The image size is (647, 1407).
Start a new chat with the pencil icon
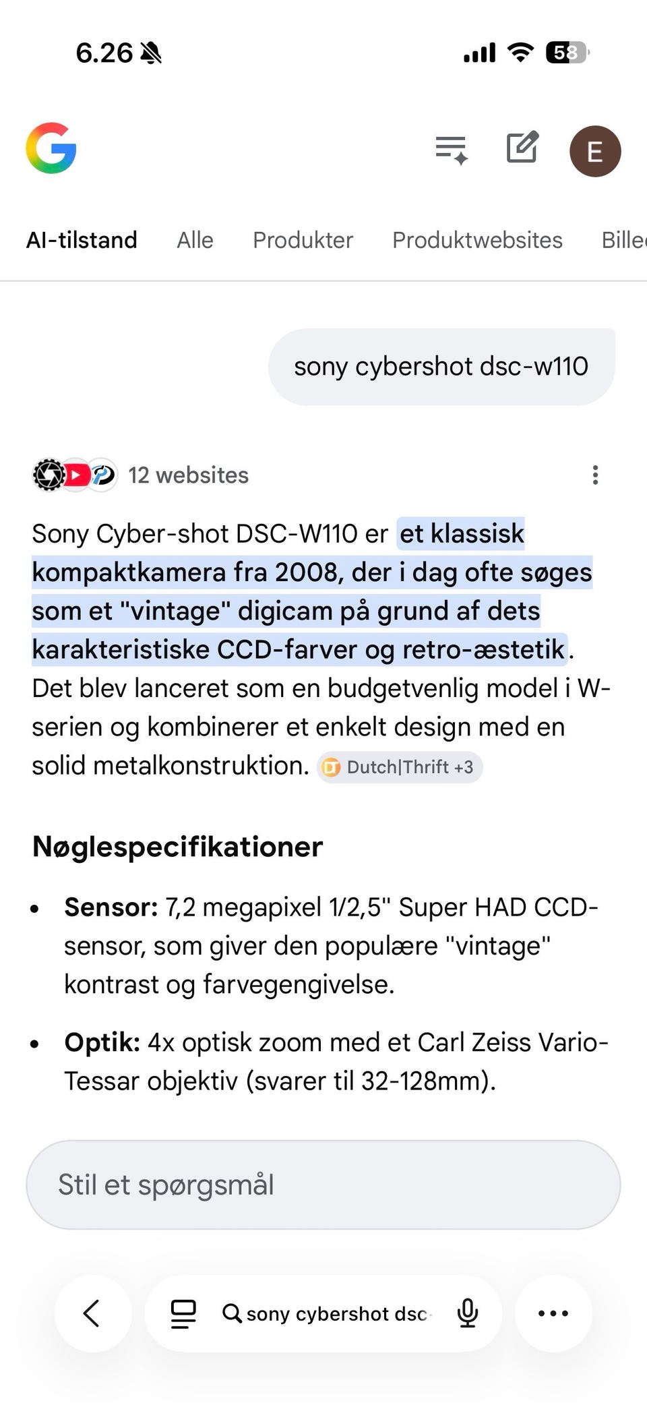(522, 148)
